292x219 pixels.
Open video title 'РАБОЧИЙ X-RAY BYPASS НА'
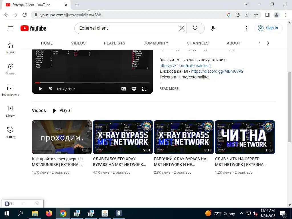(180, 162)
